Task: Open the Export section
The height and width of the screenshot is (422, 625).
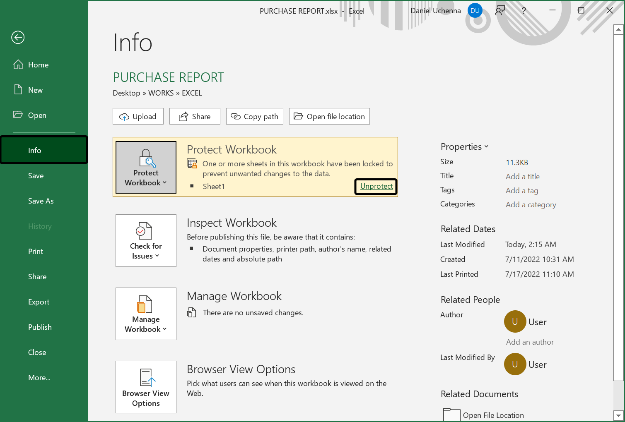Action: [x=39, y=302]
